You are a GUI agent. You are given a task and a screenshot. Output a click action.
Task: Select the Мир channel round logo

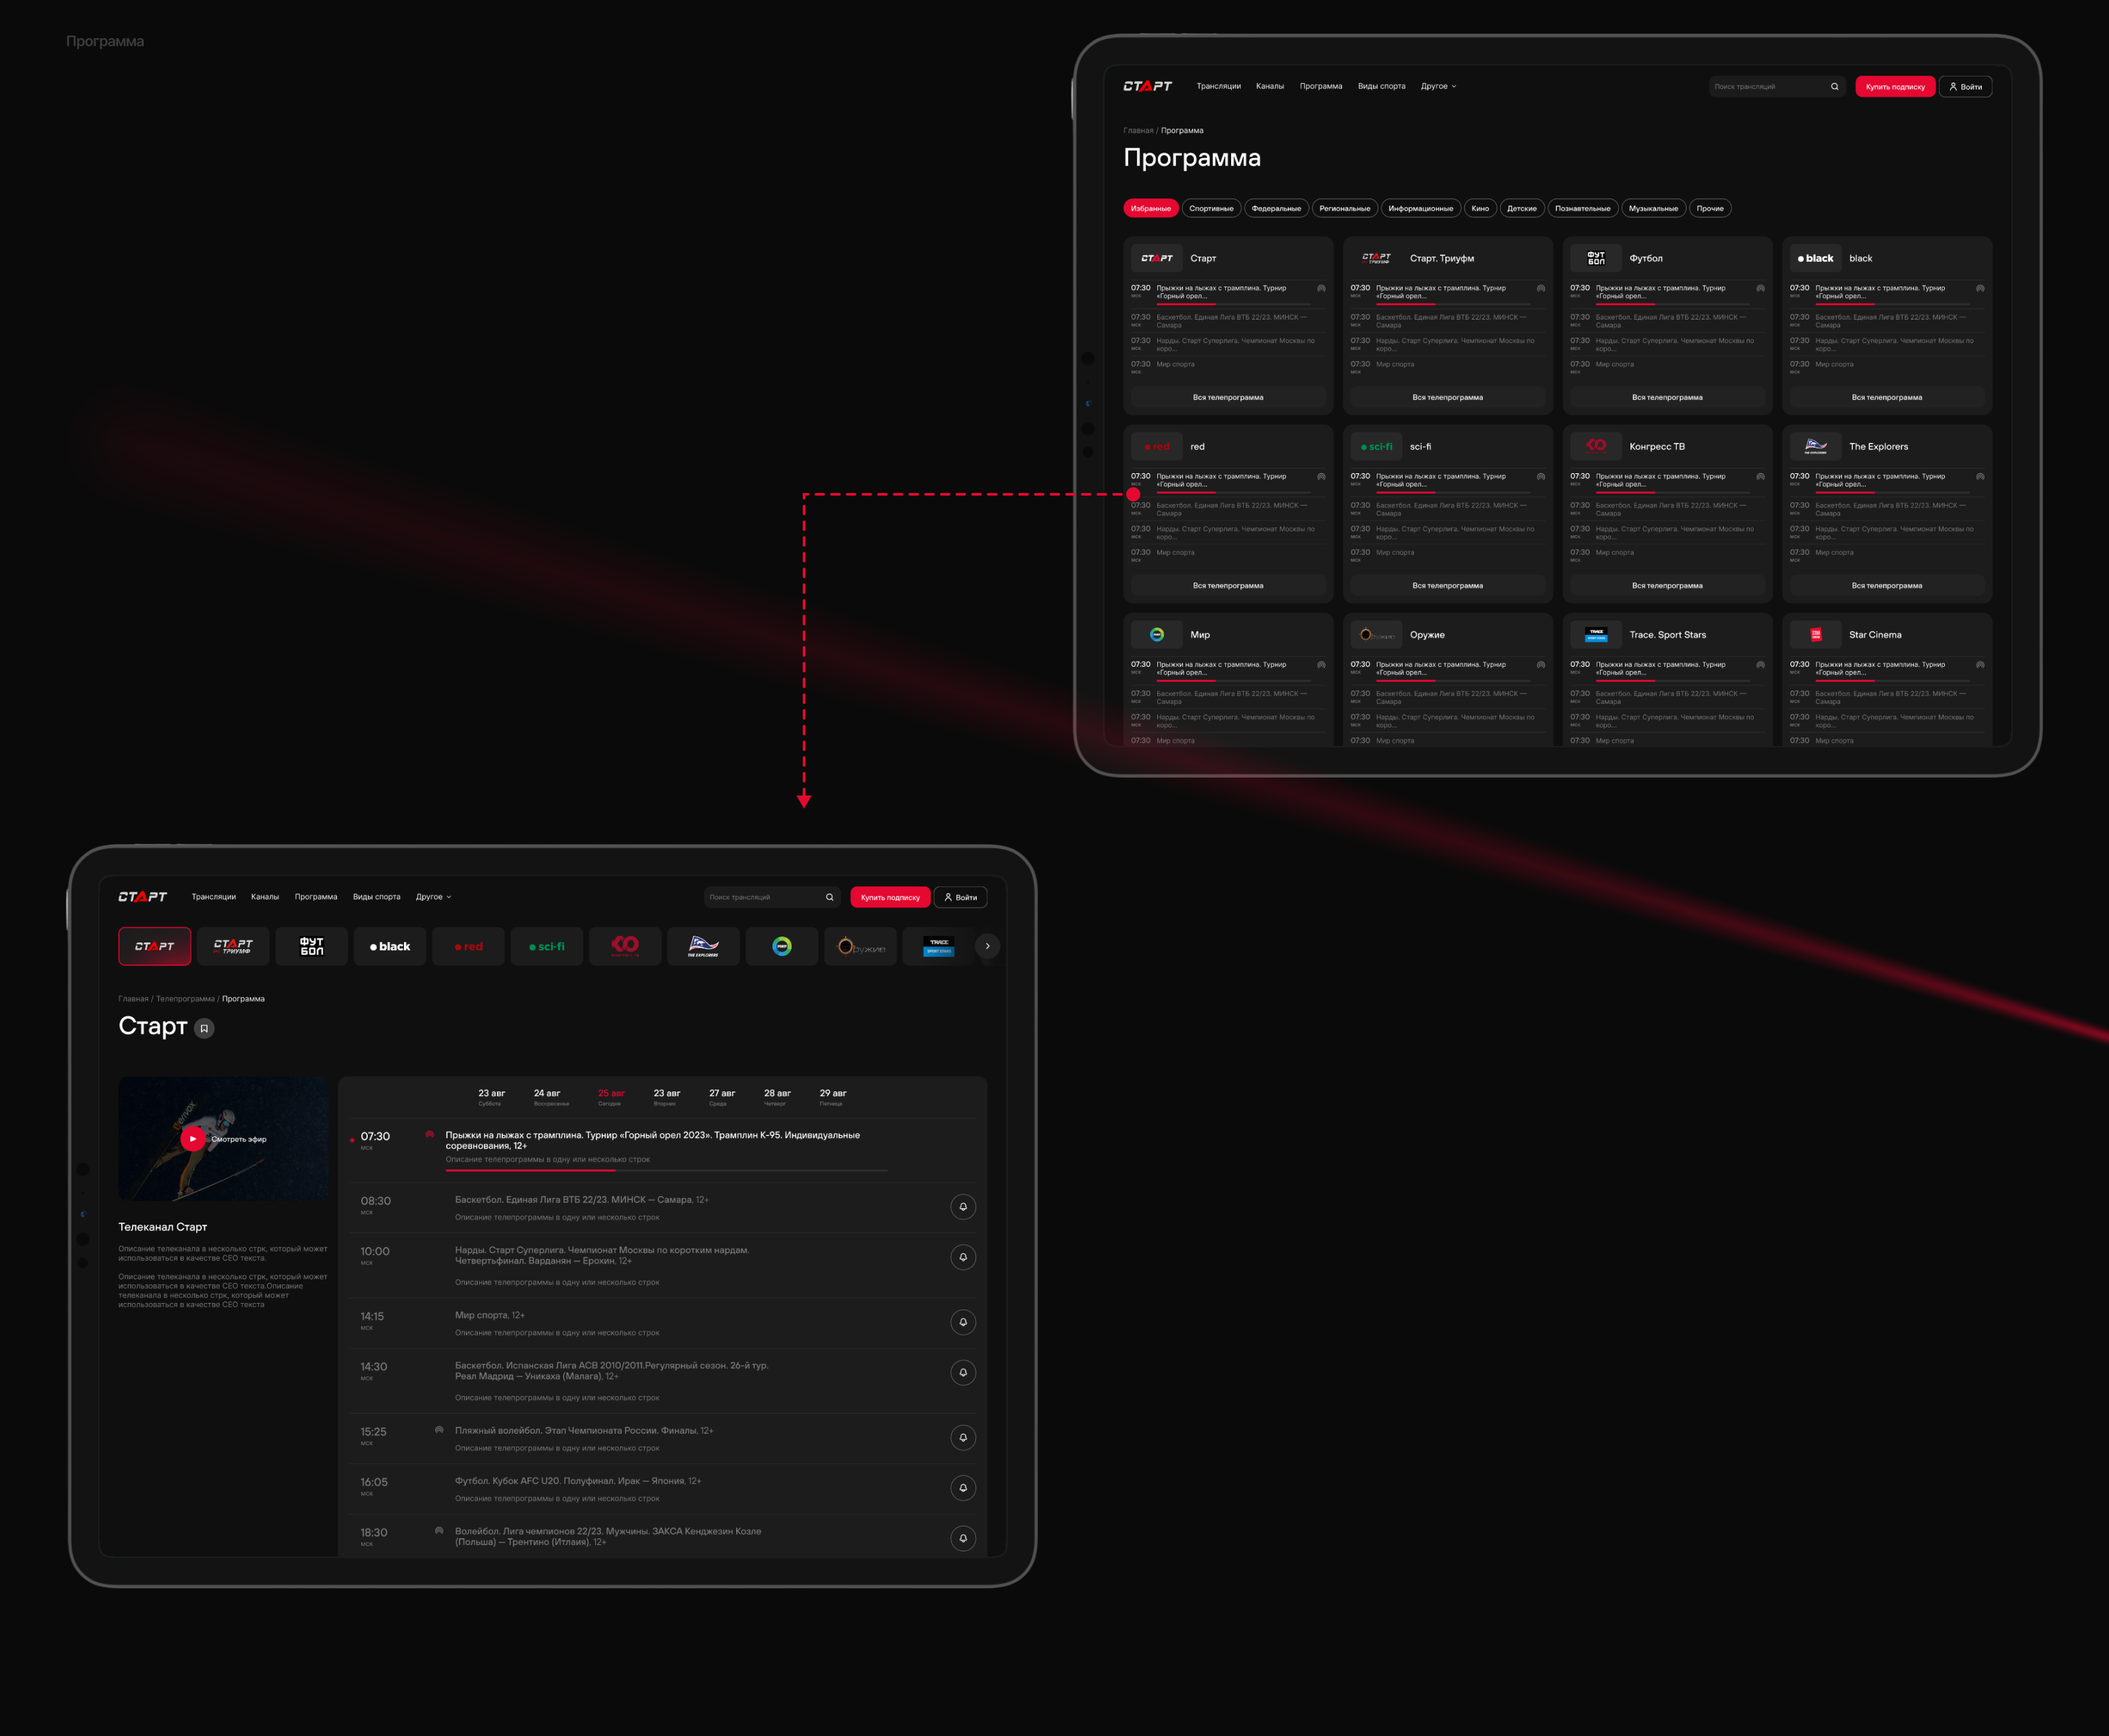point(782,946)
